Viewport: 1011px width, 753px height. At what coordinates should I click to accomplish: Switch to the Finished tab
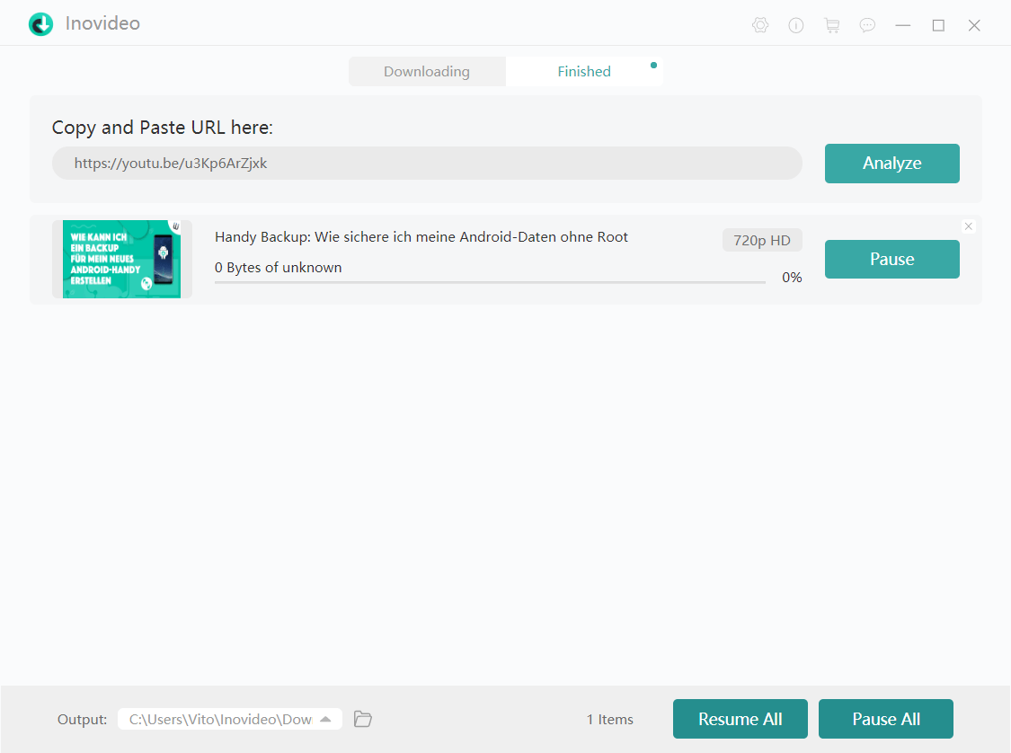pos(584,72)
